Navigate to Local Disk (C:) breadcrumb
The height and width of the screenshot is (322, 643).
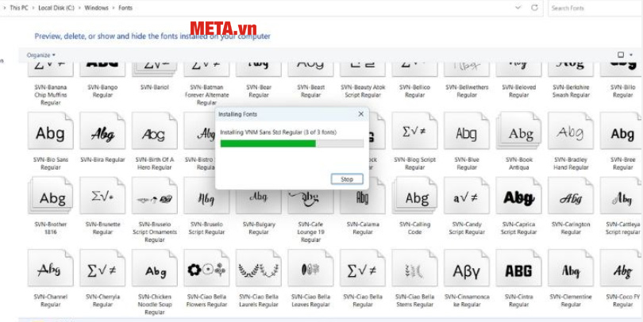coord(56,8)
